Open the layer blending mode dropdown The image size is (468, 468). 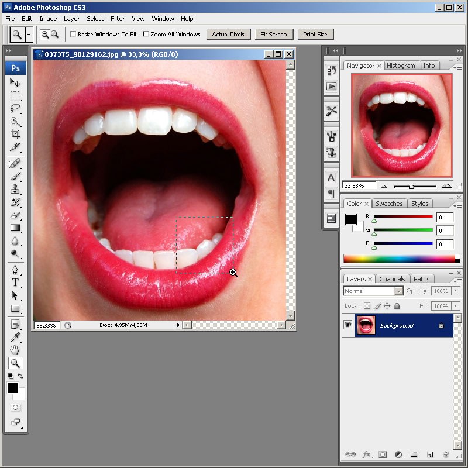click(398, 291)
